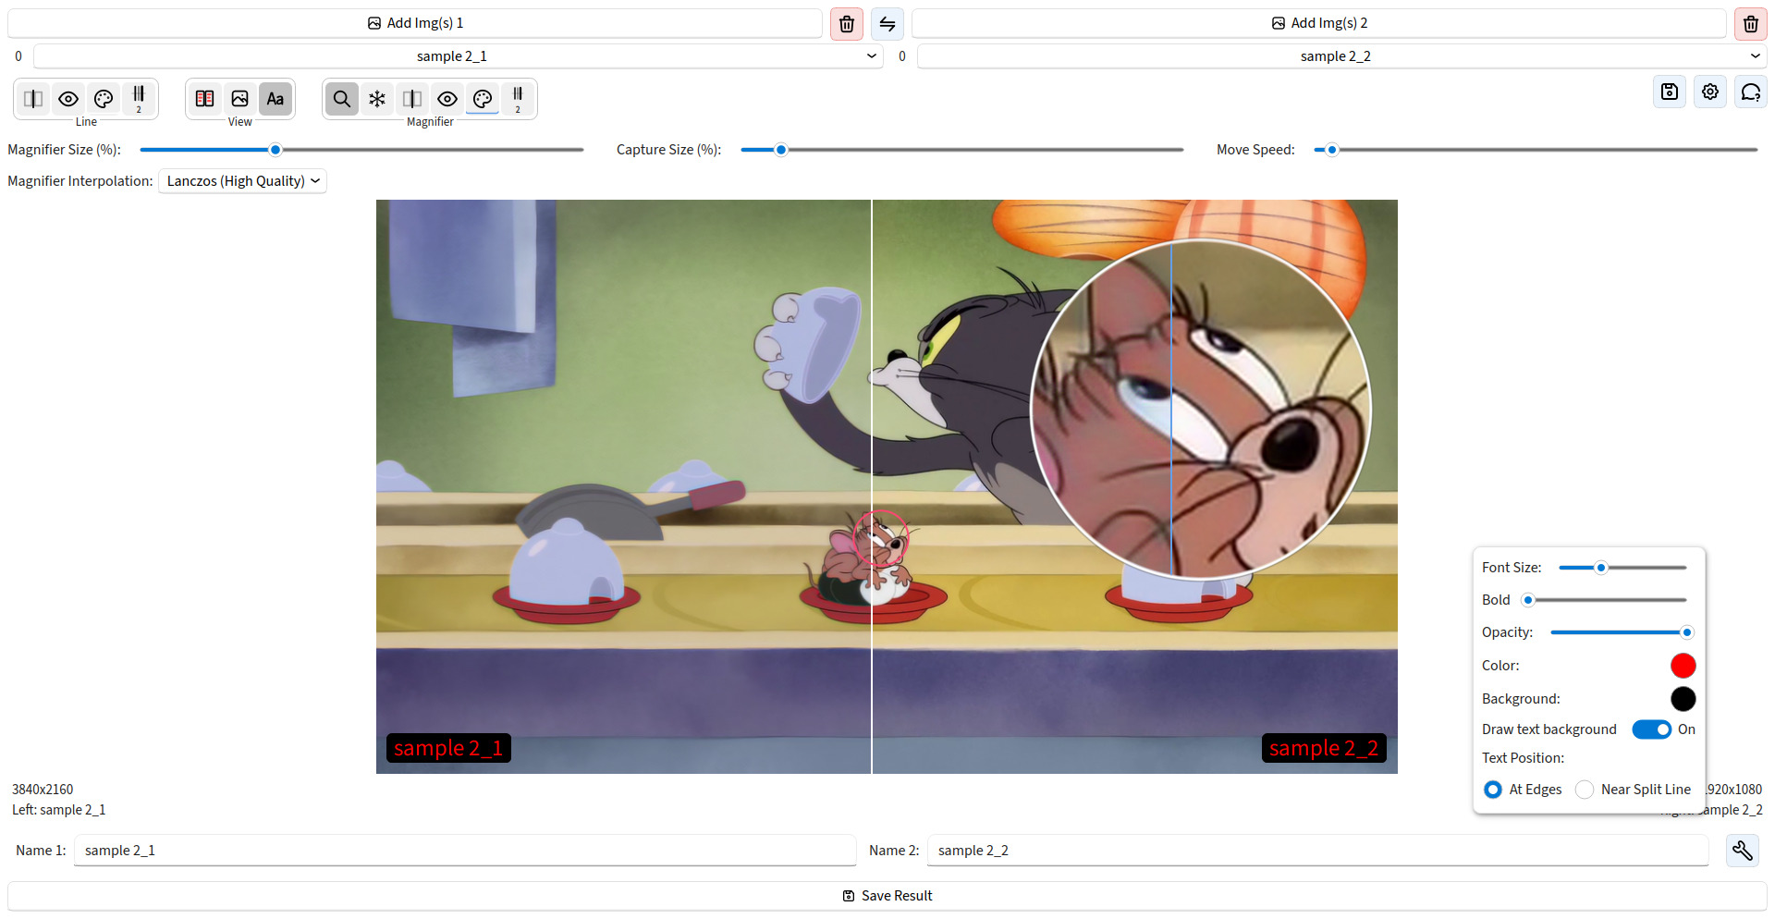Select the side-by-side comparison view icon
Screen dimensions: 1775x919
[x=204, y=98]
